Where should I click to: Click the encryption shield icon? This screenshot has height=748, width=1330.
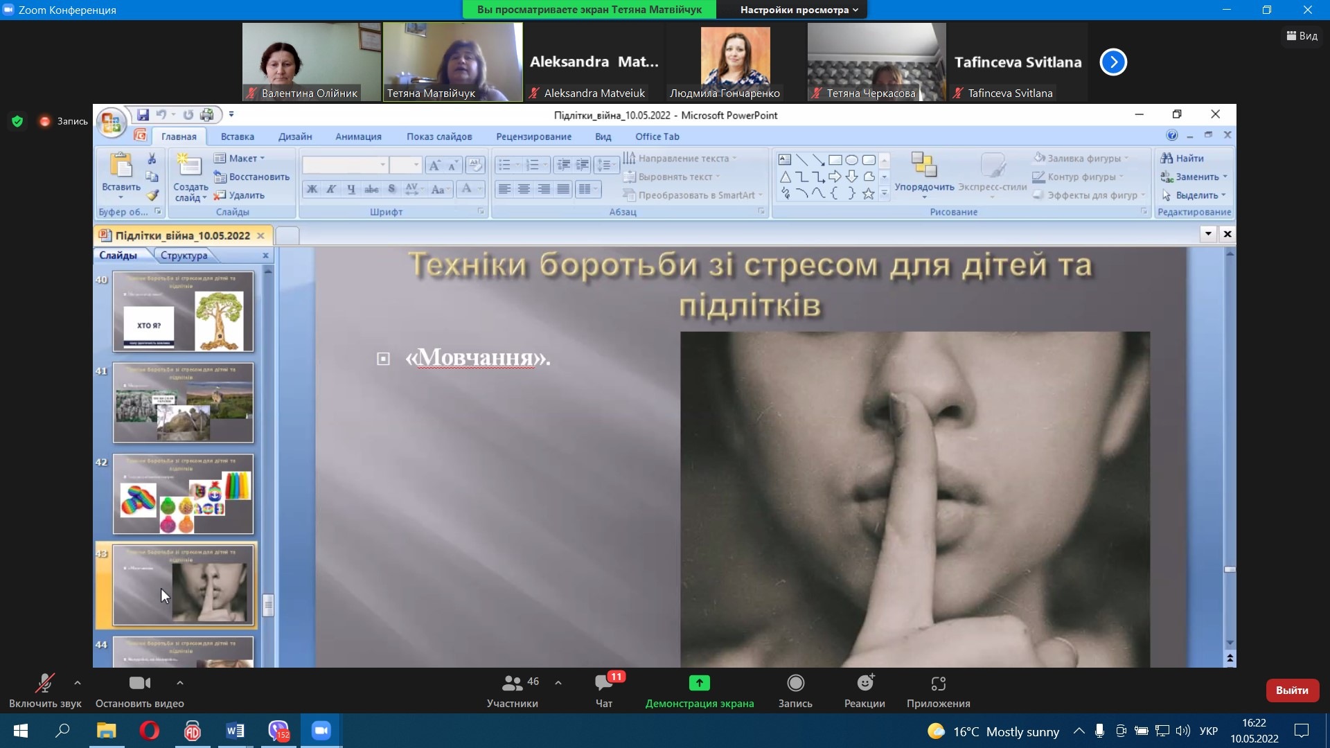point(17,121)
